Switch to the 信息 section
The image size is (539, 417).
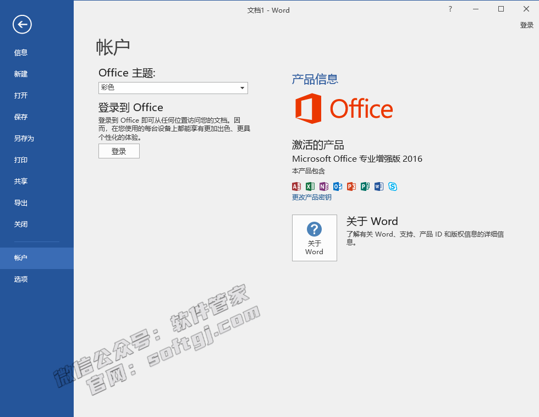pyautogui.click(x=20, y=52)
